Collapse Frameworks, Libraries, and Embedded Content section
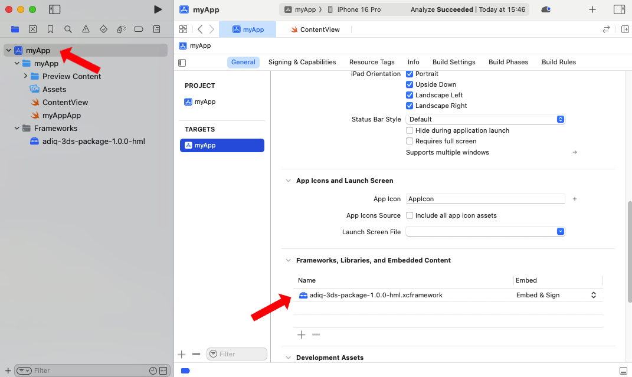Viewport: 632px width, 377px height. (x=288, y=260)
